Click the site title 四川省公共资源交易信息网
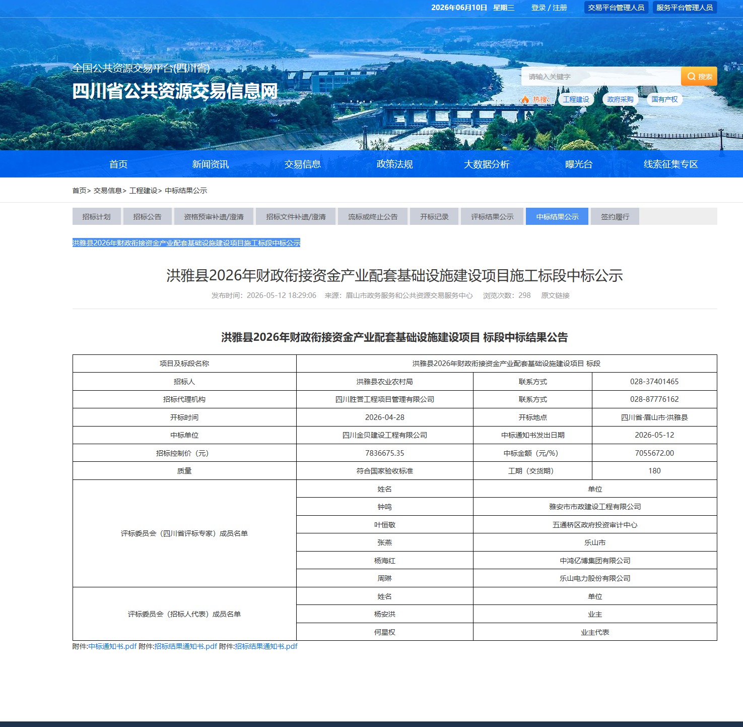Screen dimensions: 743x727 tap(175, 91)
